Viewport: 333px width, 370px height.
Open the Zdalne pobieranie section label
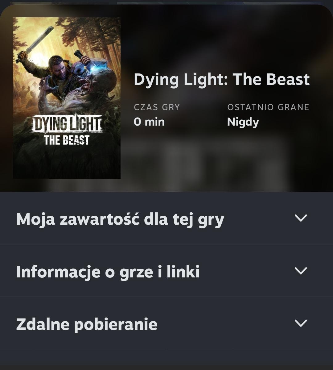point(87,324)
